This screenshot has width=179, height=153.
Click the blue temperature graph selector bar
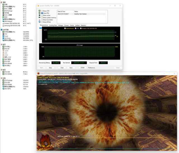point(41,28)
